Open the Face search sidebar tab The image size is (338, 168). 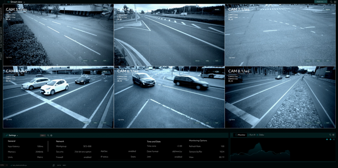click(x=1, y=14)
